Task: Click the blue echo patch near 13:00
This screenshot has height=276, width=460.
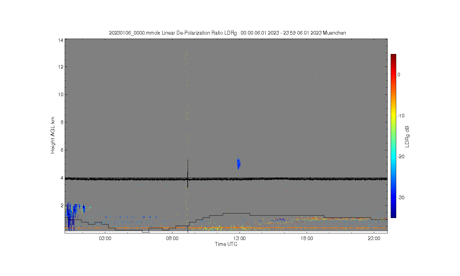Action: click(x=239, y=164)
